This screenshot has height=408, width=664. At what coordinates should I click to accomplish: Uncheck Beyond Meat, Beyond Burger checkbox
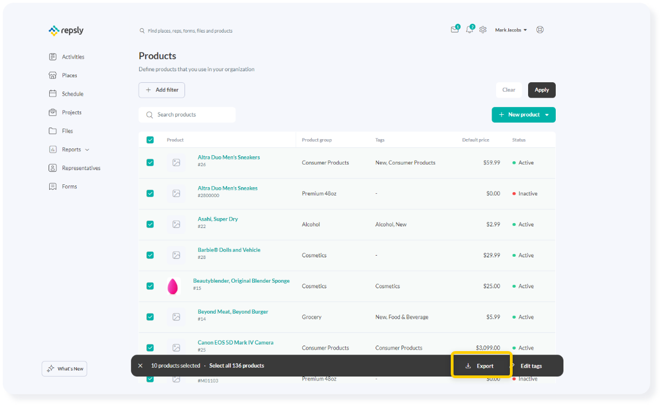coord(150,317)
